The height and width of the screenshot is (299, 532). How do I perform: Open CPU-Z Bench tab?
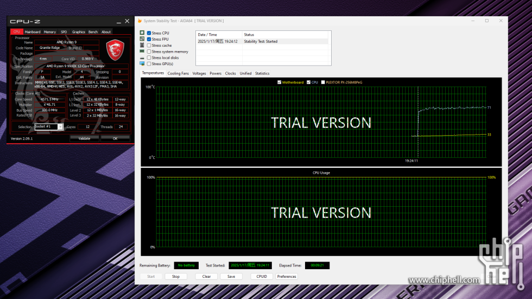click(x=93, y=32)
